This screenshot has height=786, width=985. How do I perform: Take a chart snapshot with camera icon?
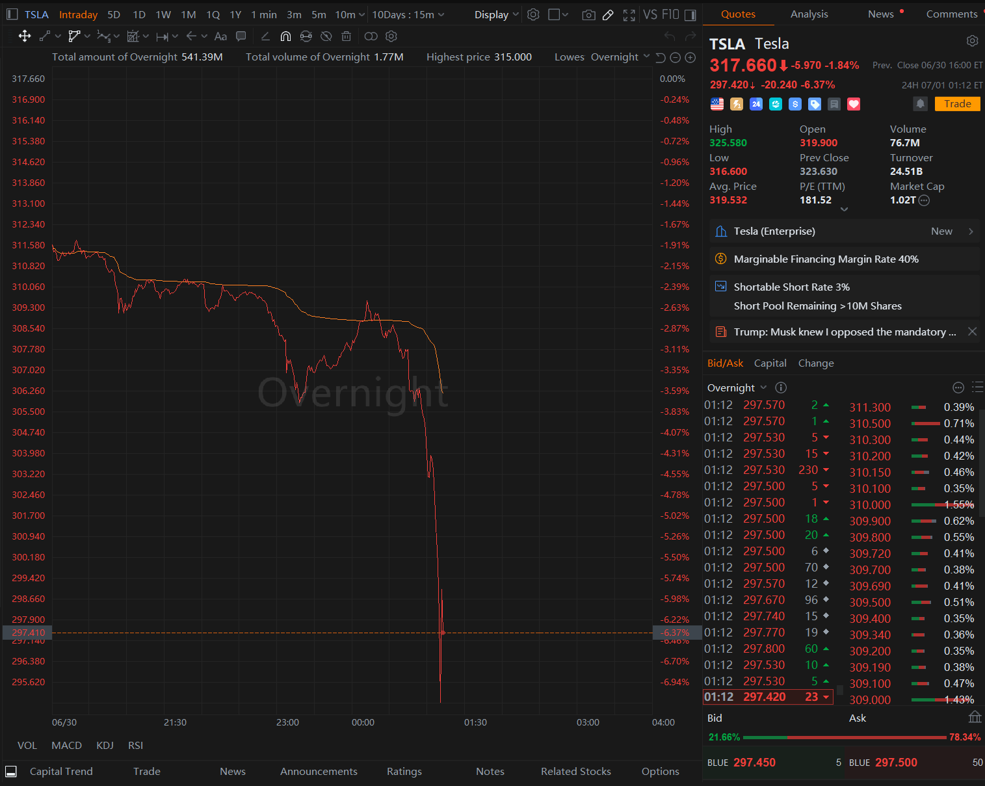pos(588,15)
